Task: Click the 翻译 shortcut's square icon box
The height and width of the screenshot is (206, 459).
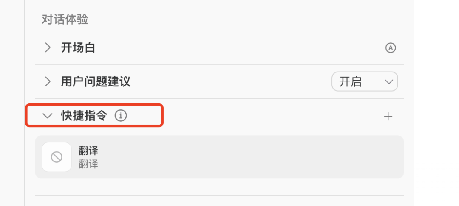Action: pos(57,157)
